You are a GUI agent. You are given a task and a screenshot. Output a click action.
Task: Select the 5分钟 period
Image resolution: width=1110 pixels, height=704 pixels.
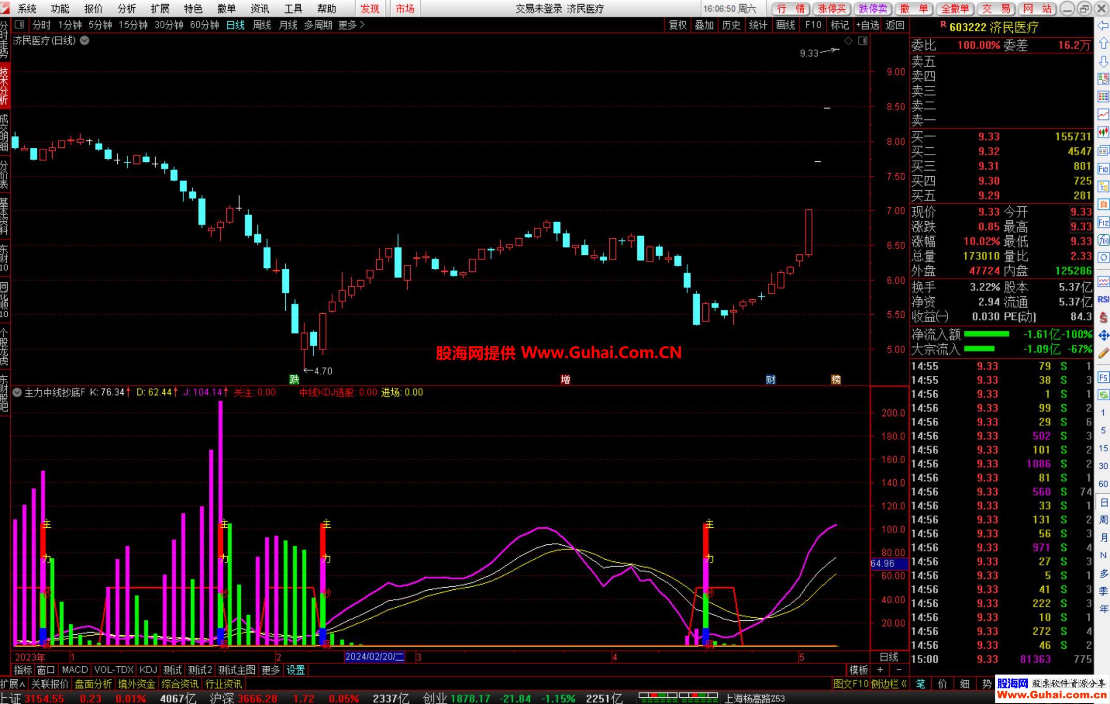pyautogui.click(x=100, y=24)
